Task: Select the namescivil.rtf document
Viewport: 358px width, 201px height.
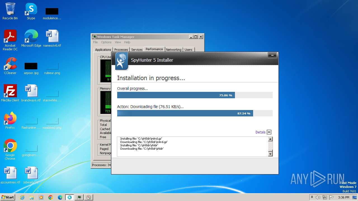Action: tap(52, 39)
